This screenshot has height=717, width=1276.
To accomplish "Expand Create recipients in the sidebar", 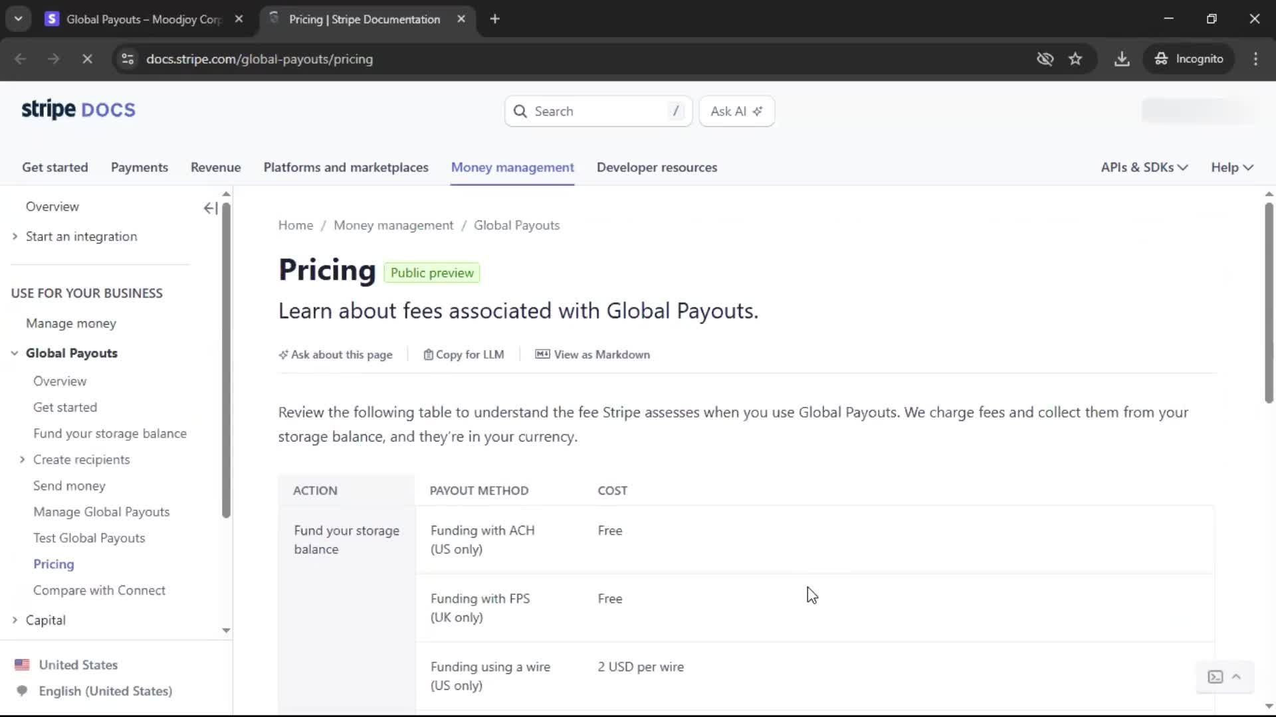I will pos(22,459).
